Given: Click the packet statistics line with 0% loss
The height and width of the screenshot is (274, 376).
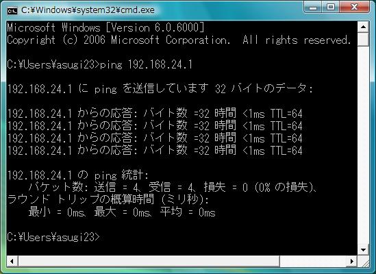Looking at the screenshot, I should [173, 187].
